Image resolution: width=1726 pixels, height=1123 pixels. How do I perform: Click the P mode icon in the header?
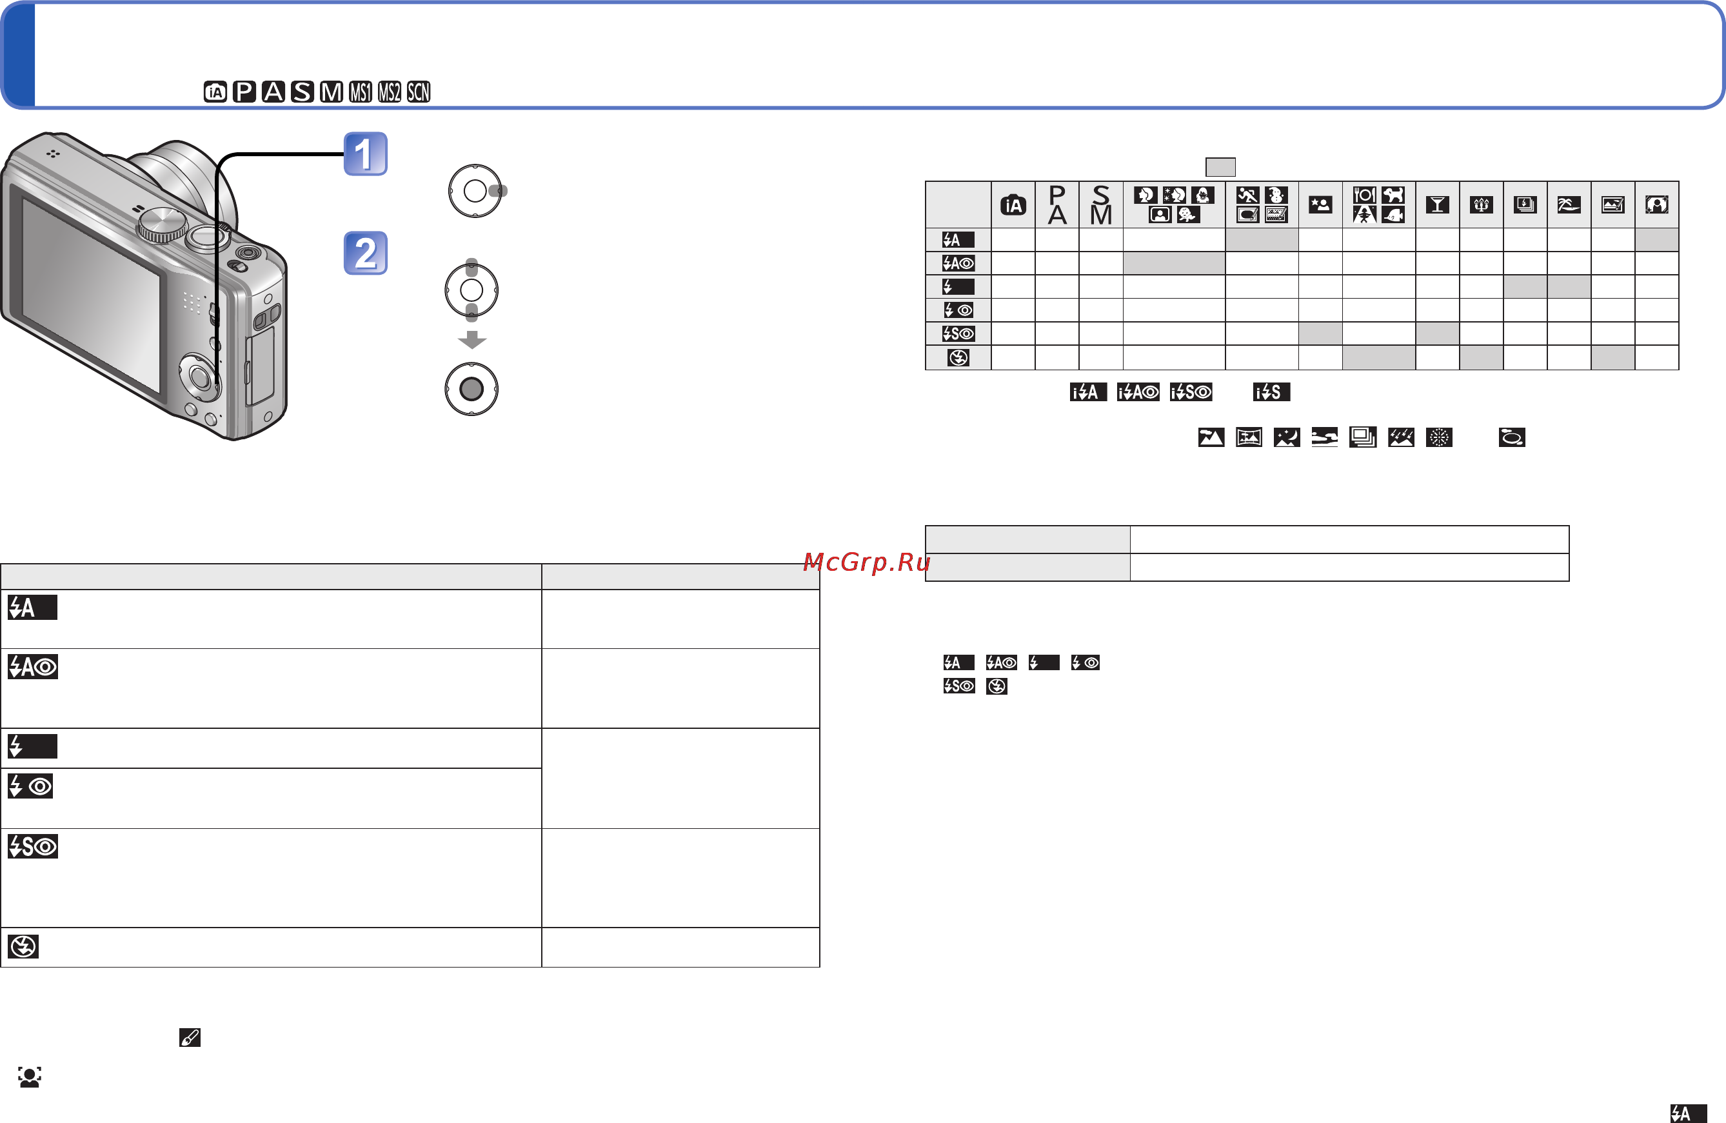[x=244, y=92]
